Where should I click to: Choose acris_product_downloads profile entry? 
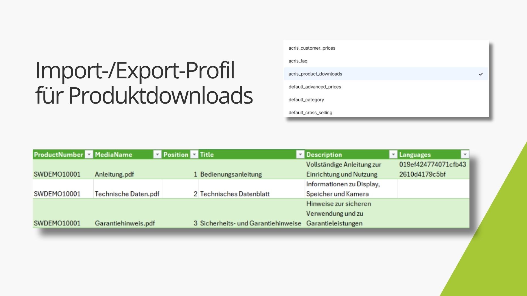386,74
